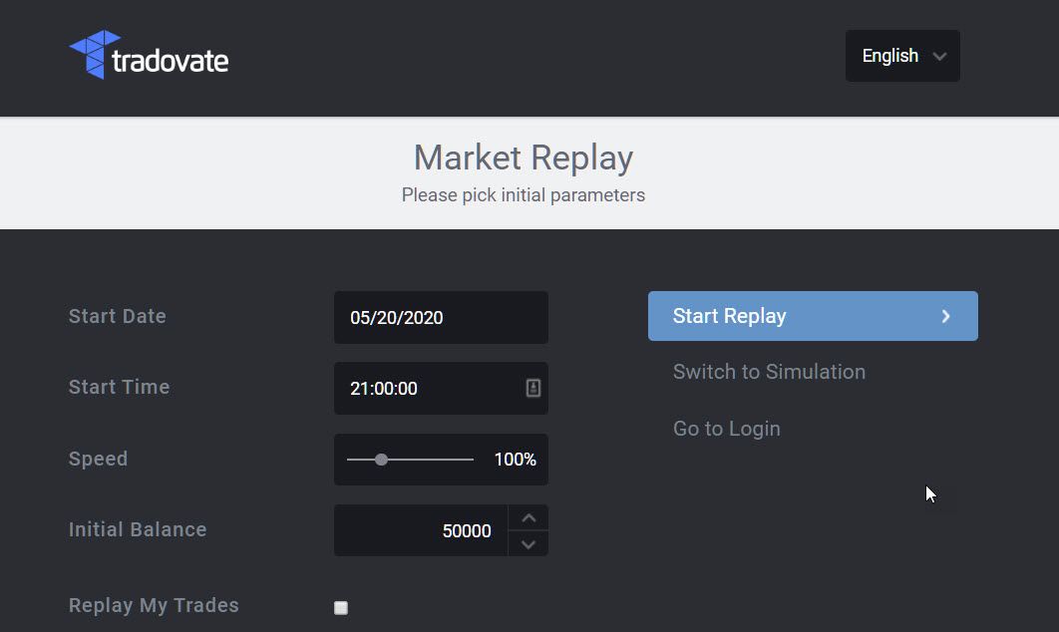Image resolution: width=1059 pixels, height=632 pixels.
Task: Click the Replay My Trades label
Action: point(154,605)
